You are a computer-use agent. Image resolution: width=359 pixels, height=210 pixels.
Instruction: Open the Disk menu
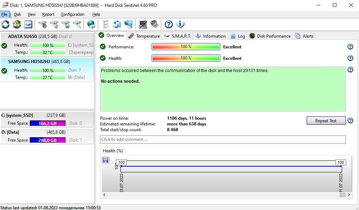(x=18, y=14)
